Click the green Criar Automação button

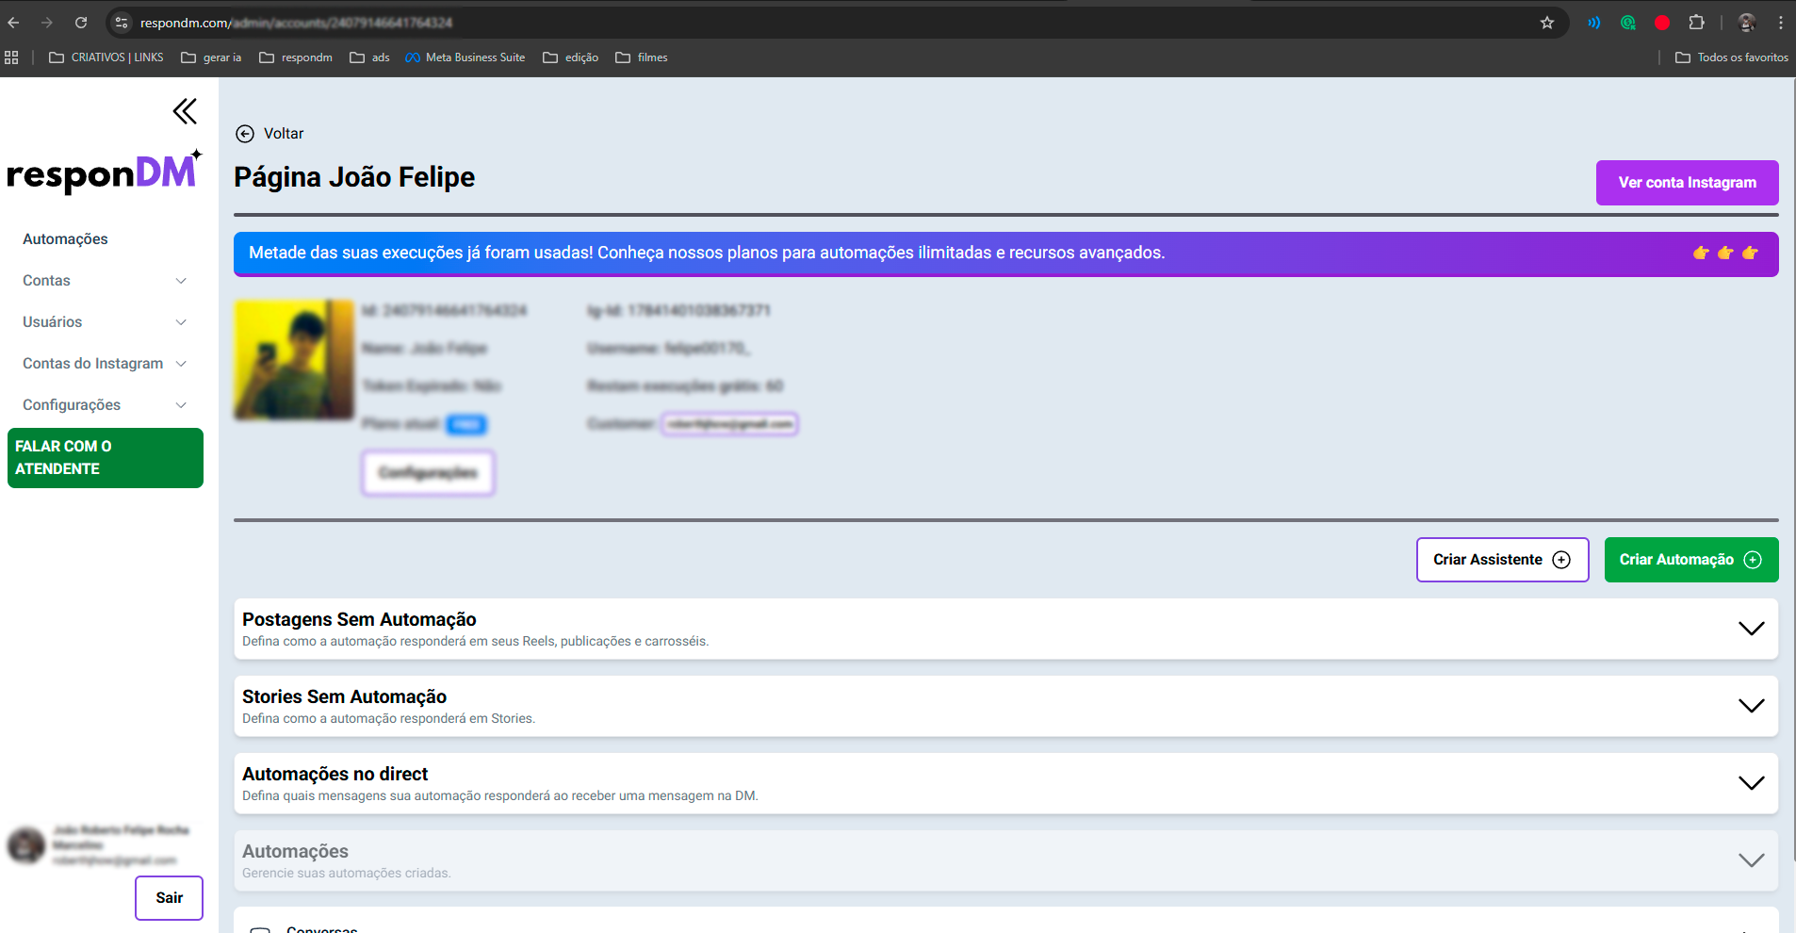tap(1690, 560)
